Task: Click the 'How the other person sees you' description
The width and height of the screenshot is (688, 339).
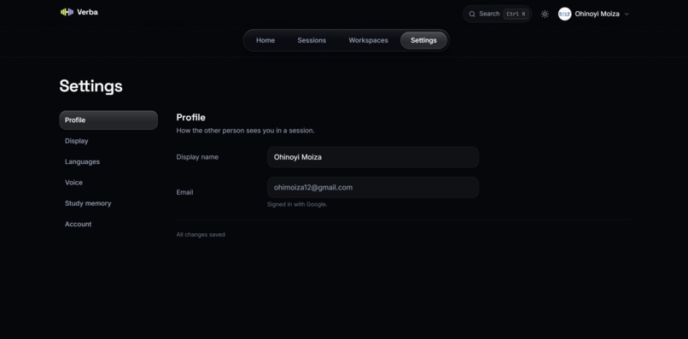Action: [x=245, y=131]
